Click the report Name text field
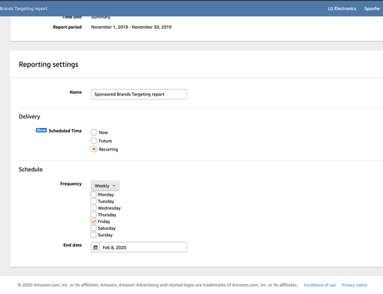Viewport: 383px width, 294px height. (138, 94)
